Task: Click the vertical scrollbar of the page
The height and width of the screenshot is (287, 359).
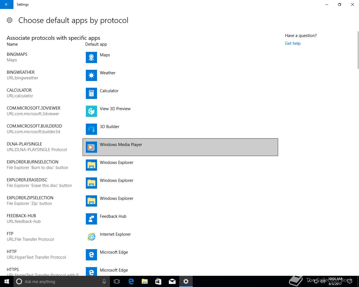Action: (358, 50)
